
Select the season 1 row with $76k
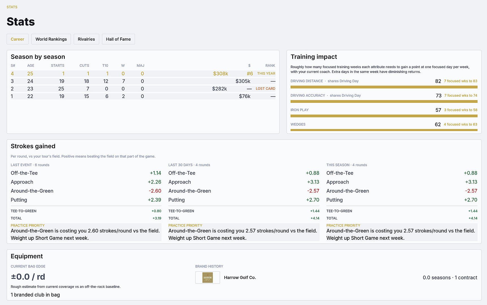(x=143, y=96)
